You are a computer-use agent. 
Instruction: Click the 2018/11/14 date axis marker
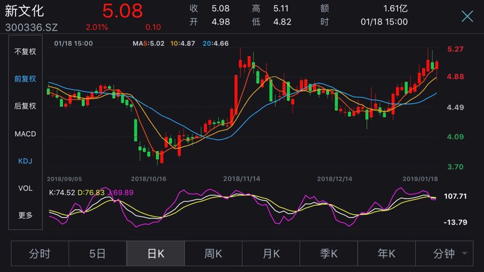tap(242, 179)
